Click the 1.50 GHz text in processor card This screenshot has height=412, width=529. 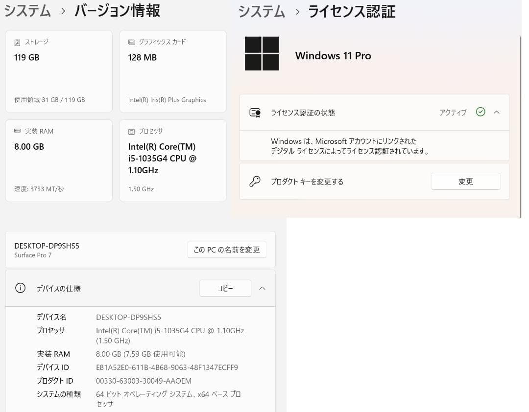point(141,189)
